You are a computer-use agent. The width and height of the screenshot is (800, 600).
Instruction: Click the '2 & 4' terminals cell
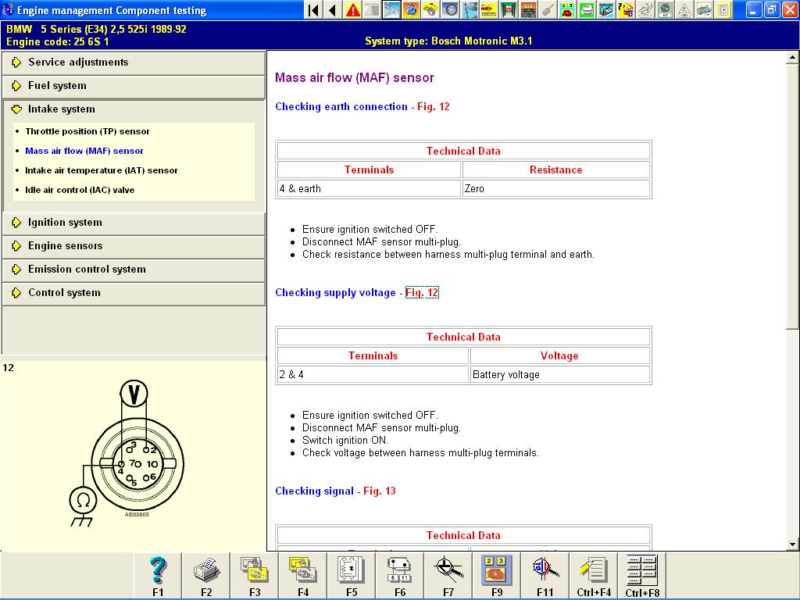click(x=373, y=374)
